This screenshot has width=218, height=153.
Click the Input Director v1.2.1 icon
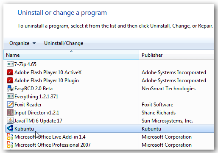[x=10, y=112]
